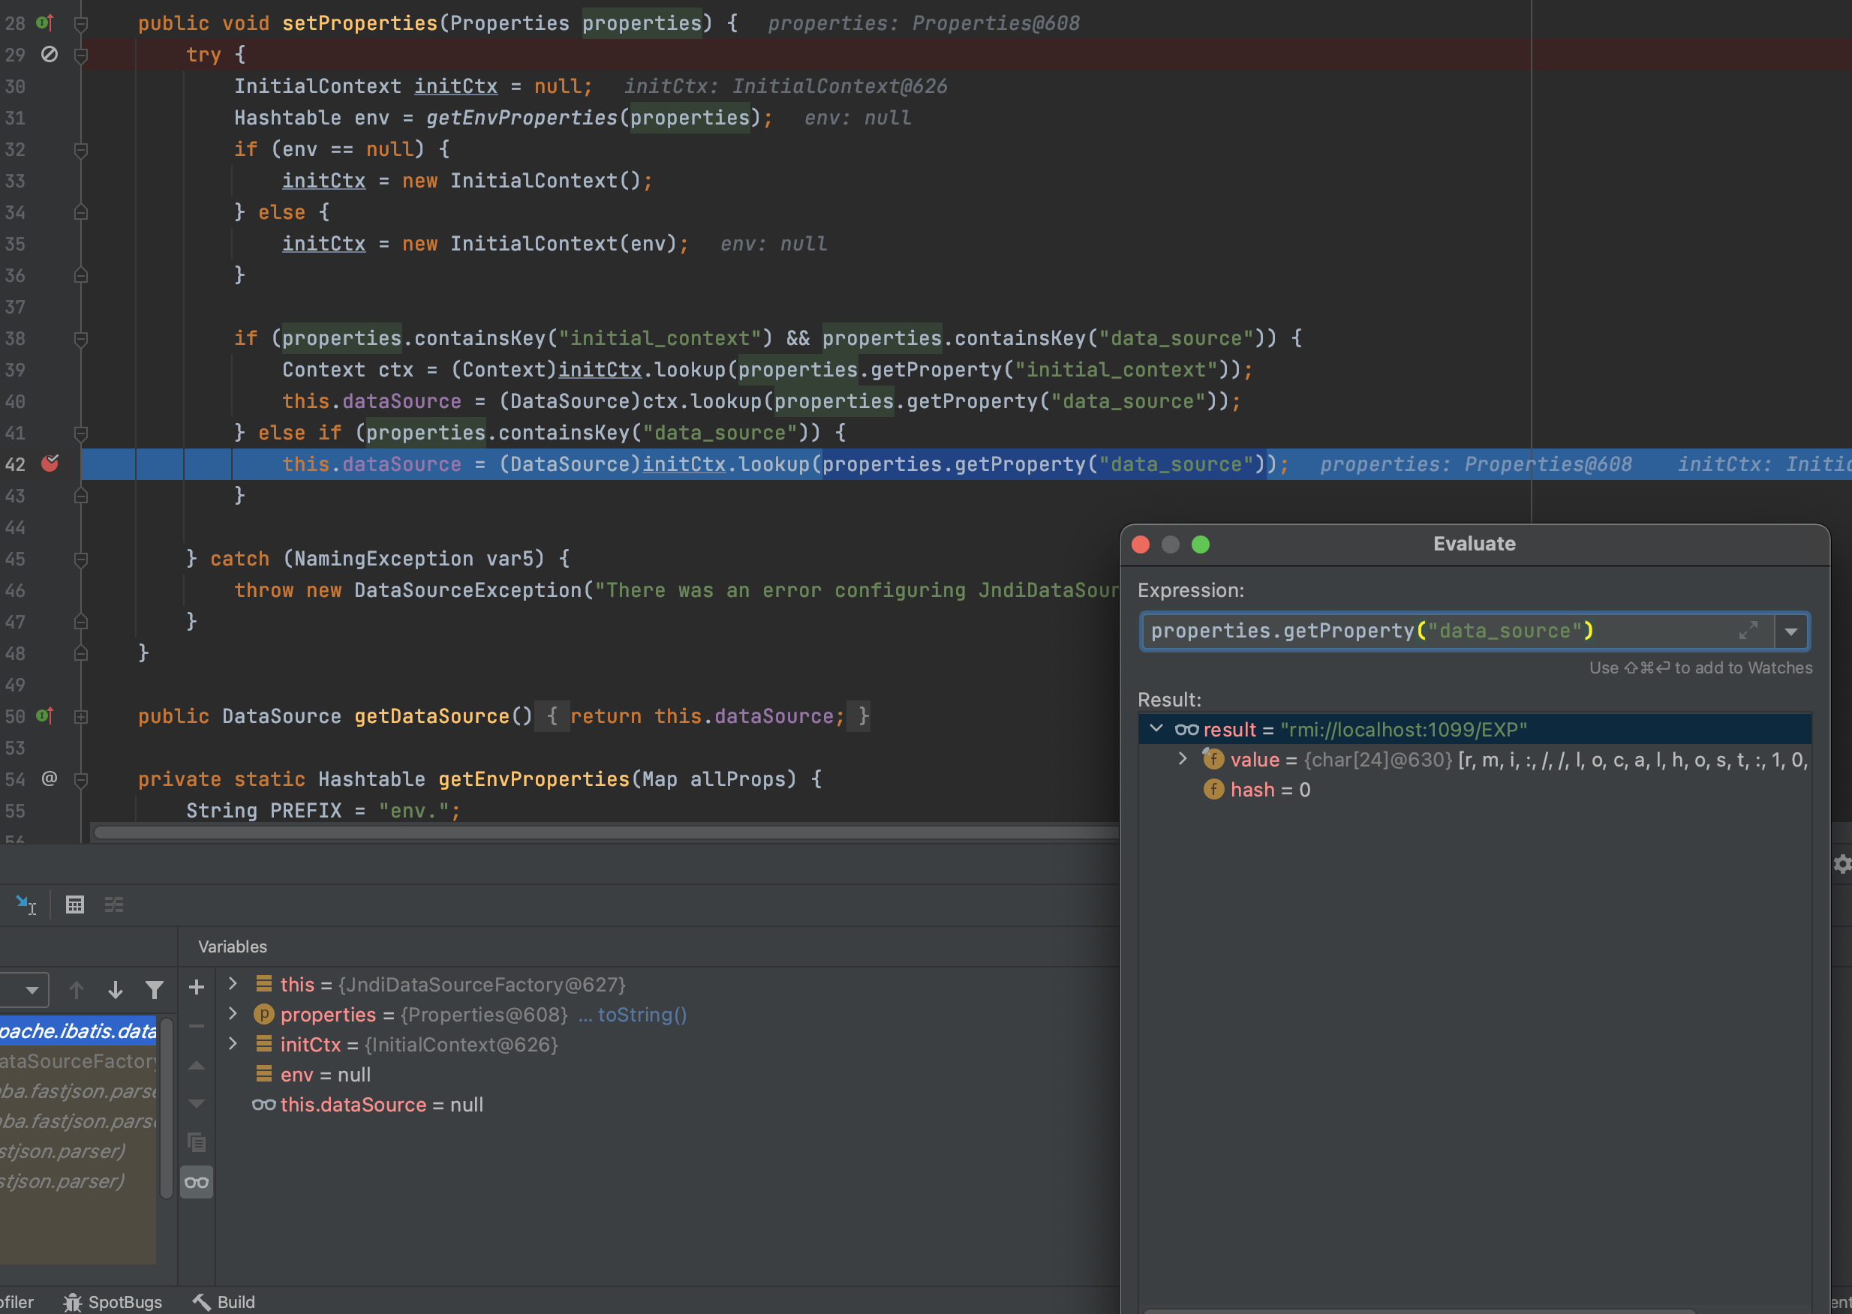This screenshot has height=1314, width=1852.
Task: Click the frames list vertical scrollbar
Action: tap(167, 1108)
